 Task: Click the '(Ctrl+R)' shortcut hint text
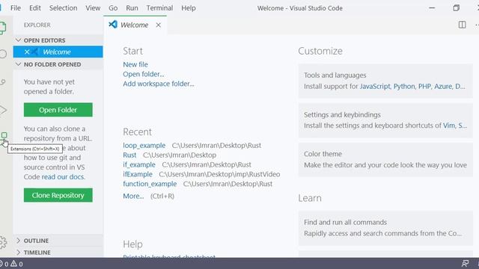(162, 196)
